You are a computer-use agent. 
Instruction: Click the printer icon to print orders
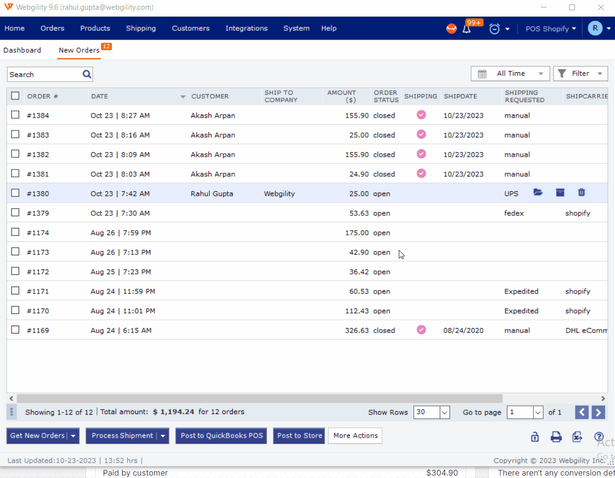coord(556,437)
